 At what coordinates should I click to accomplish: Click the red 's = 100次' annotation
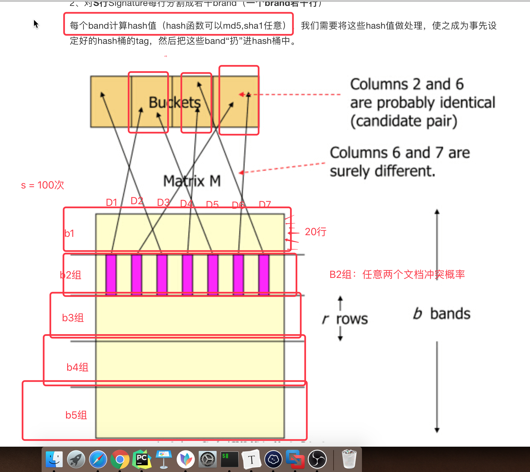coord(42,185)
